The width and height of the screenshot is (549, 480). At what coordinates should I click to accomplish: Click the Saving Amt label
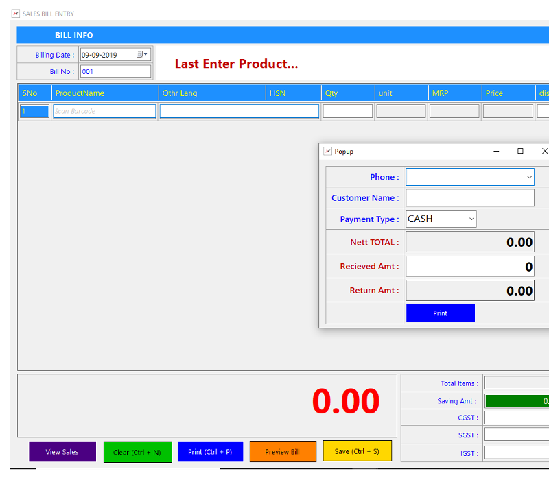pyautogui.click(x=456, y=401)
